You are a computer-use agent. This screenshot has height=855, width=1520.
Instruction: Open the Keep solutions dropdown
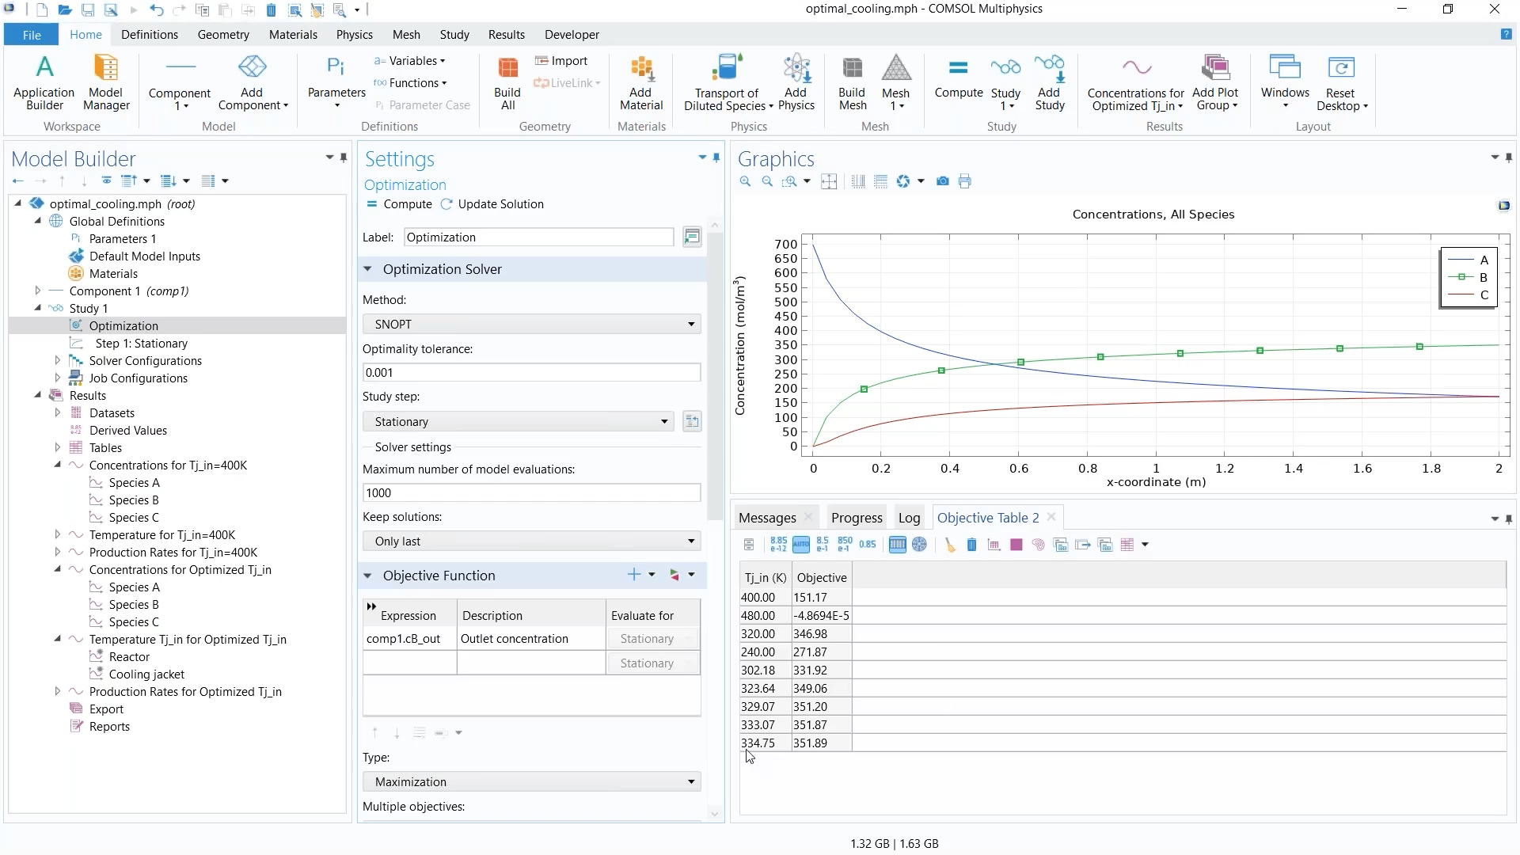click(531, 541)
